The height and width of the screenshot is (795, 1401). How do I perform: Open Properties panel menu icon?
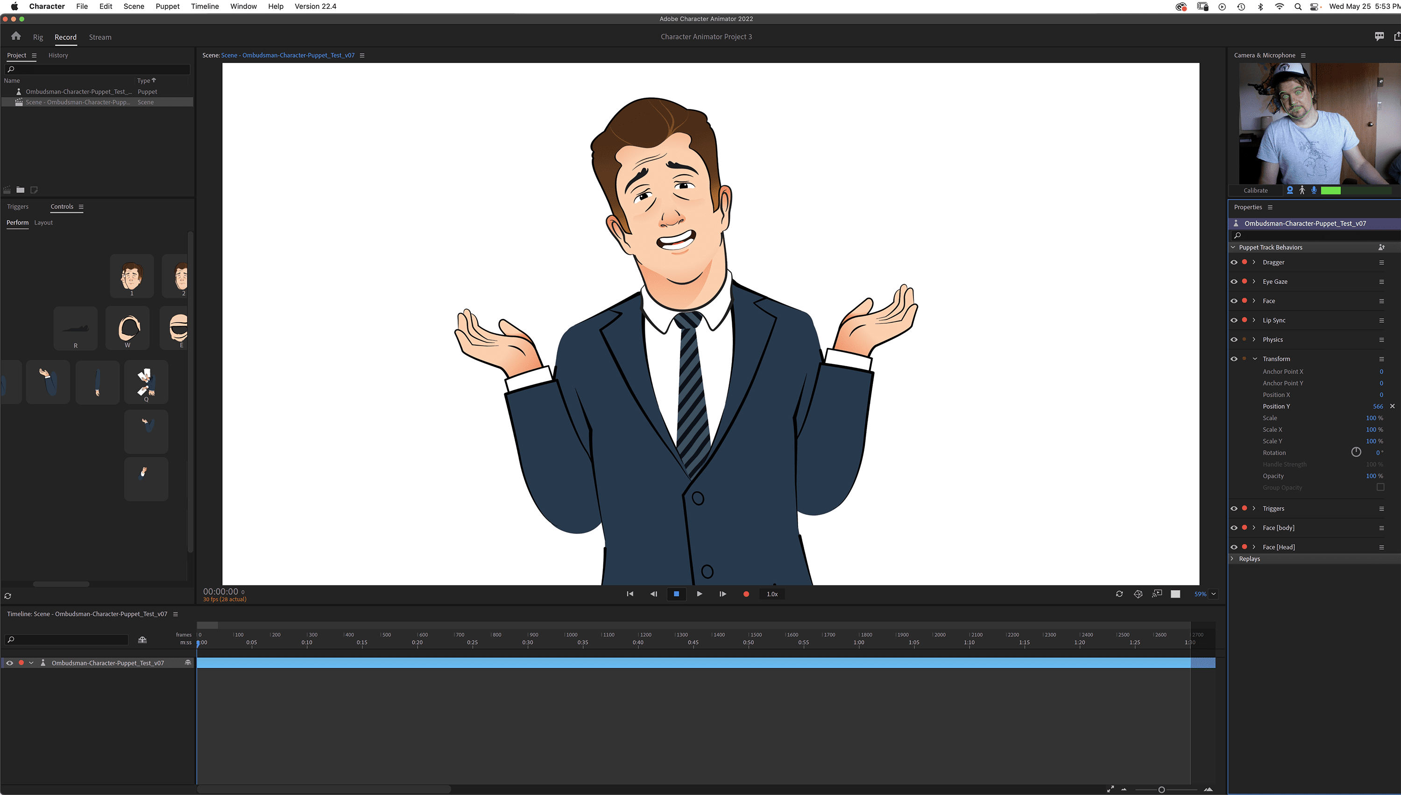1270,207
